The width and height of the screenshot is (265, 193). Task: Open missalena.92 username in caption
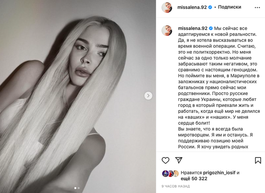click(x=193, y=28)
